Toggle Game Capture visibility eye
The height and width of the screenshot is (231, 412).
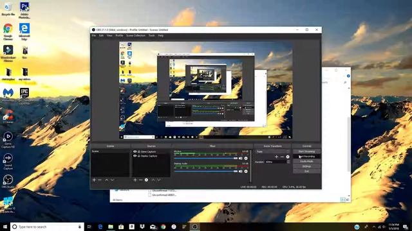[135, 151]
